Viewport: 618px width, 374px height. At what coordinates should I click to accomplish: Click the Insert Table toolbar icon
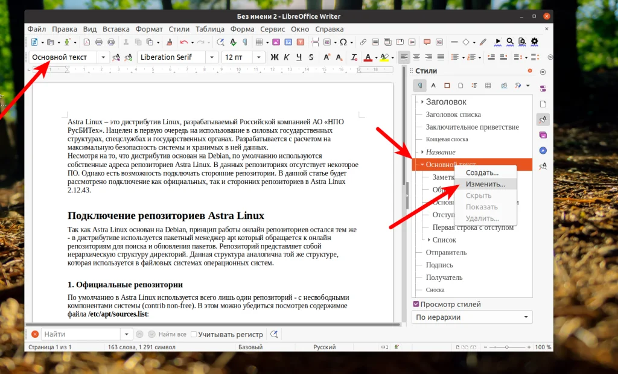point(259,42)
